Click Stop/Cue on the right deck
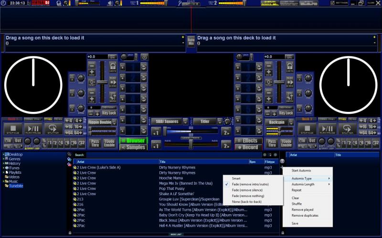The width and height of the screenshot is (382, 238). (307, 129)
